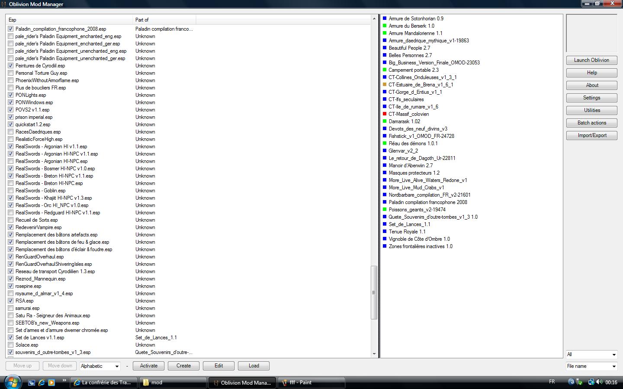
Task: Click Launch Oblivion button
Action: [x=591, y=61]
